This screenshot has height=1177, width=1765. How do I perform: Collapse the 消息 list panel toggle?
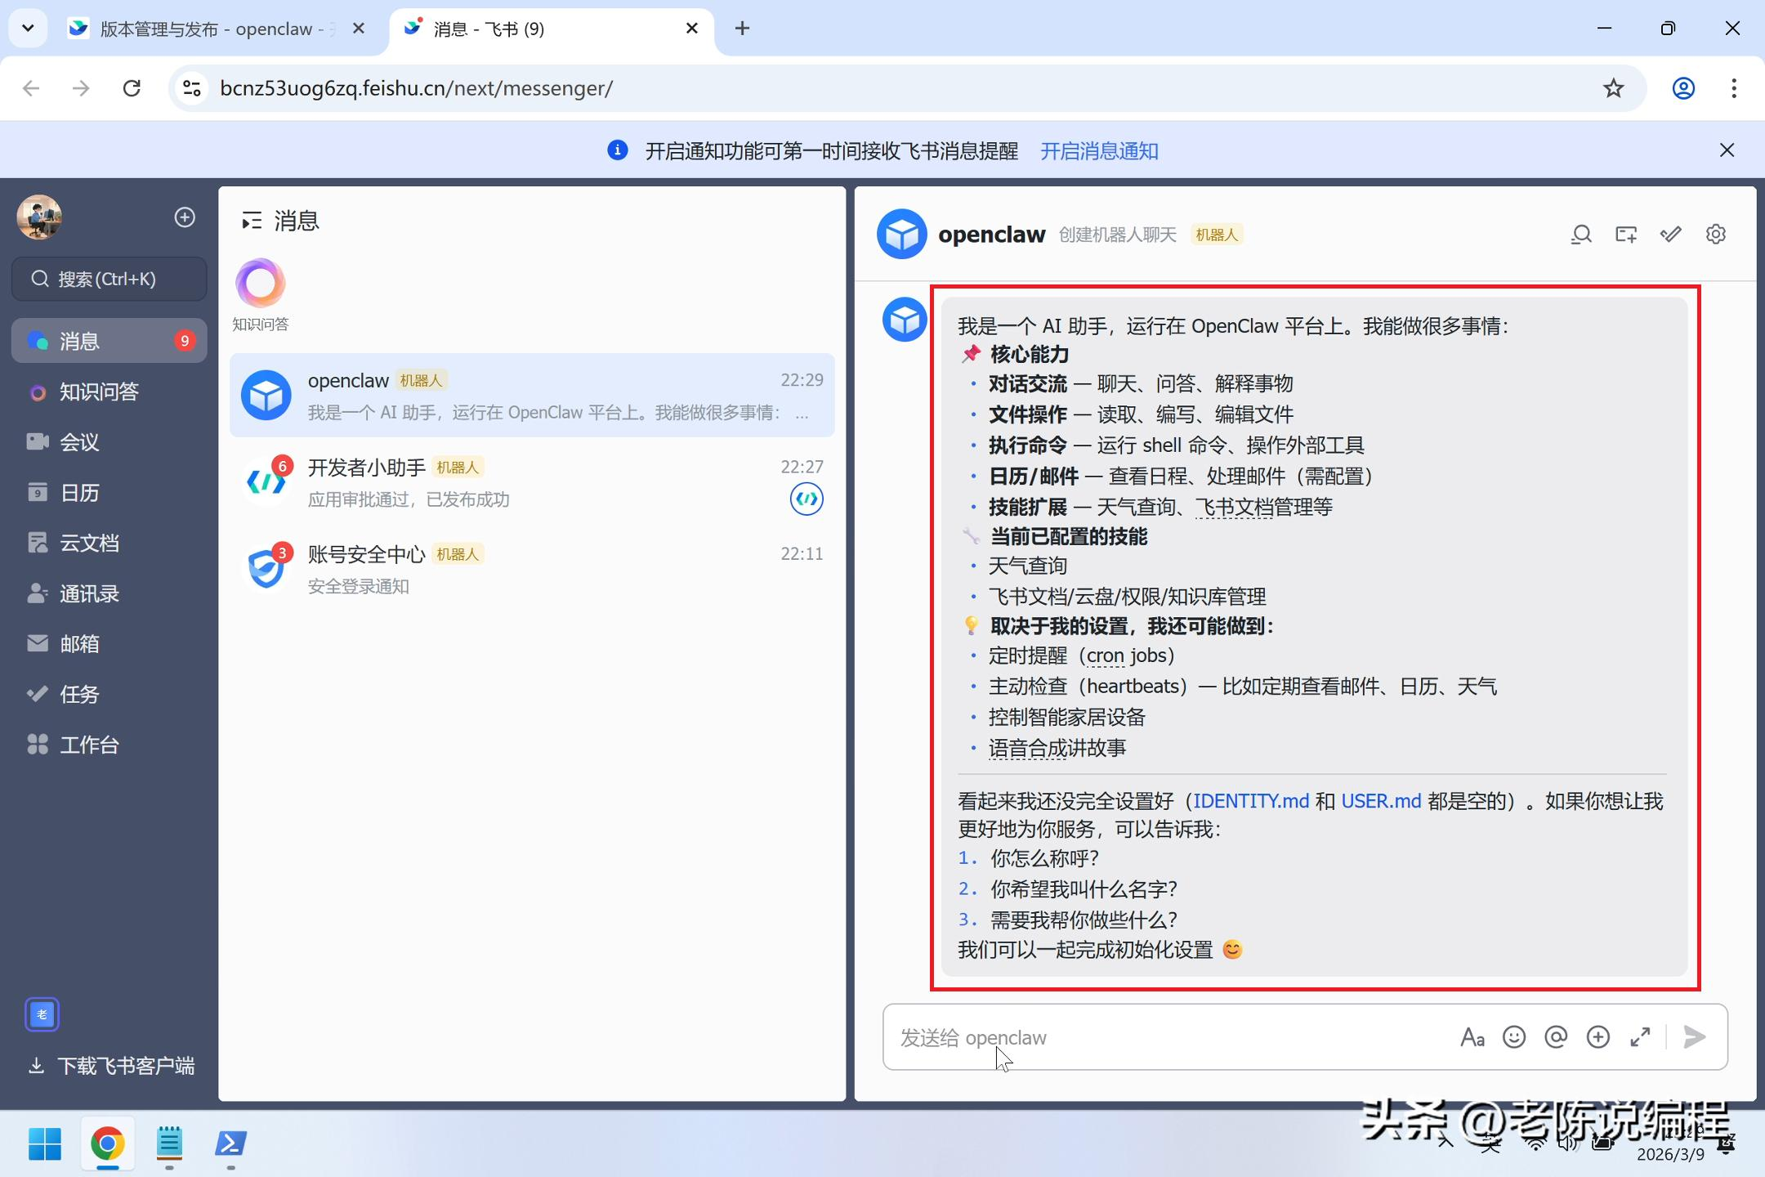(x=251, y=221)
